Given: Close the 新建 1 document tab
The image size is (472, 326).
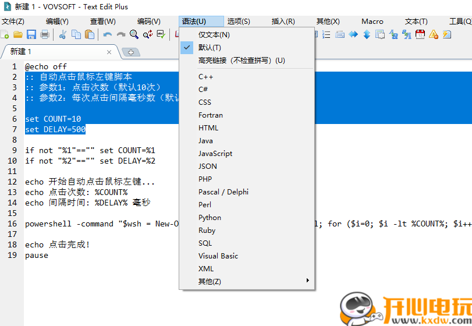Looking at the screenshot, I should click(x=109, y=52).
